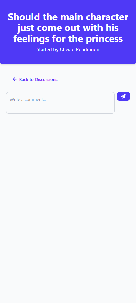
Task: Click the word Discussions in the back link
Action: (46, 80)
